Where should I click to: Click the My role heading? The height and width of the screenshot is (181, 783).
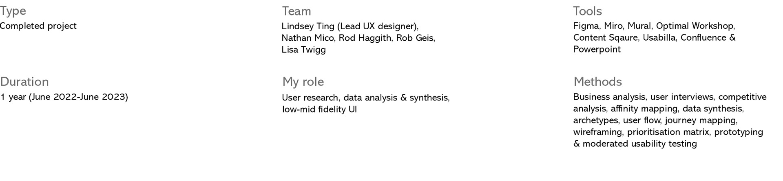tap(303, 82)
